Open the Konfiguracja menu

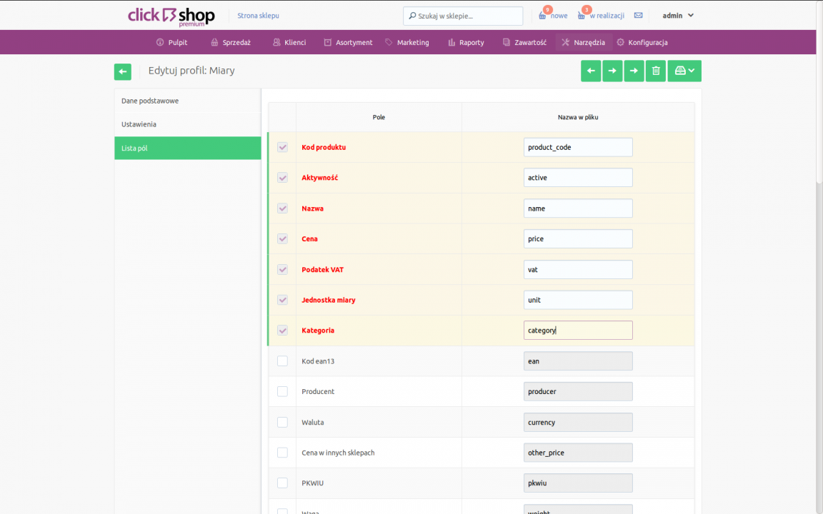tap(642, 43)
